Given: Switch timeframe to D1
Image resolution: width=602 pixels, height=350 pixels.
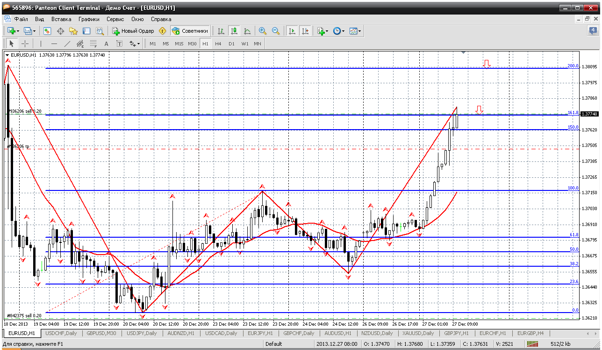Looking at the screenshot, I should click(231, 44).
